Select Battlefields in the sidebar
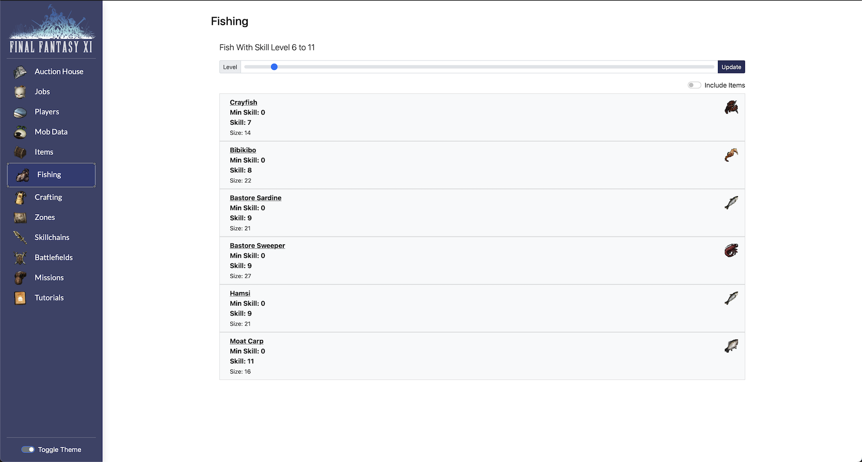Viewport: 862px width, 462px height. [53, 257]
